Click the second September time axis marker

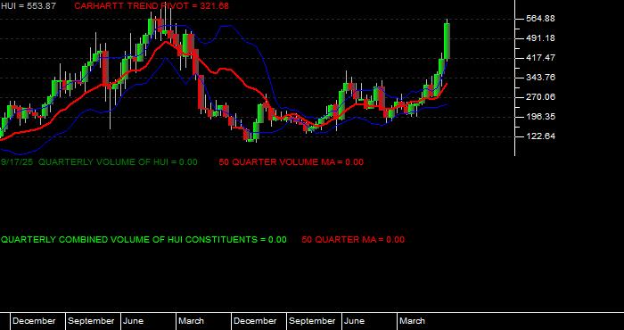[312, 321]
